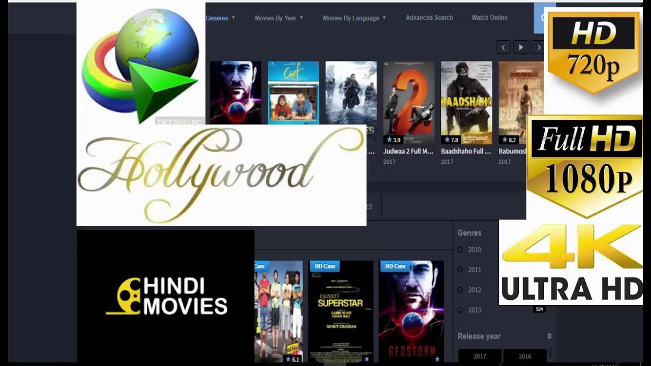Click the 2017 year under Judwaa 2
This screenshot has height=366, width=651.
(390, 162)
